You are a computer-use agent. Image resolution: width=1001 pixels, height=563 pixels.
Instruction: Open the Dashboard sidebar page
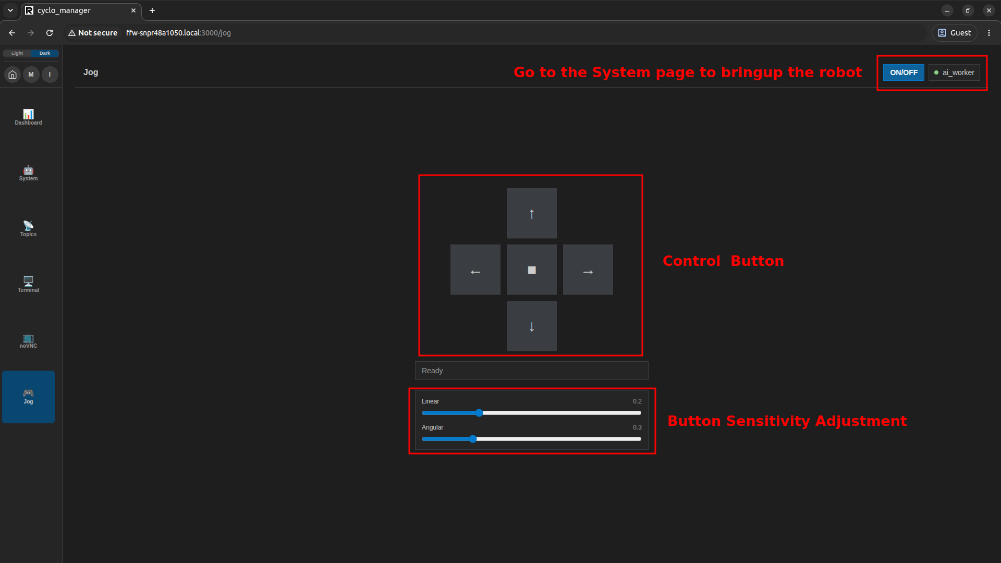(28, 117)
